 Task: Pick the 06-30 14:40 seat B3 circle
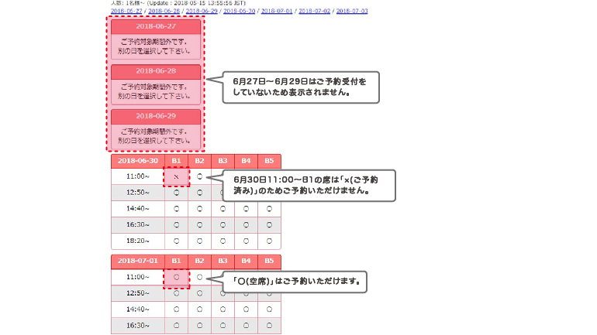click(x=223, y=208)
